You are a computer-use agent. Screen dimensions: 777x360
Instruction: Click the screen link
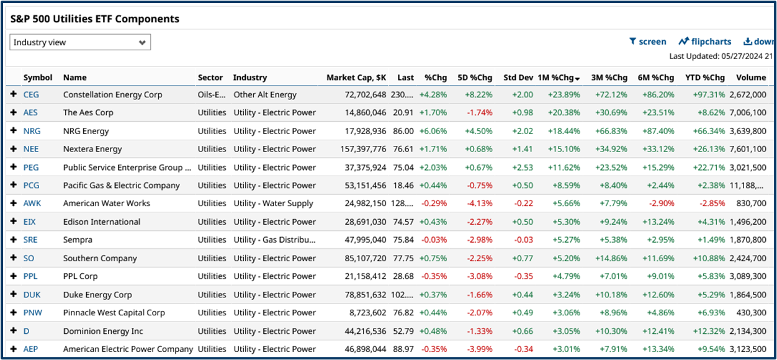652,41
